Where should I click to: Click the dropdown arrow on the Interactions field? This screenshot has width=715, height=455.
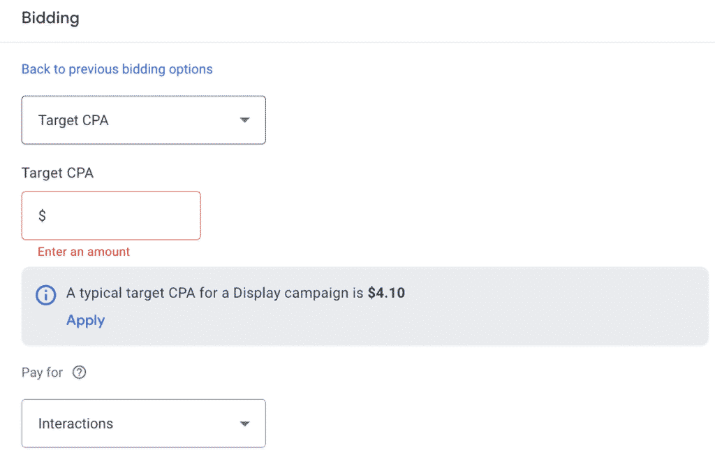244,423
